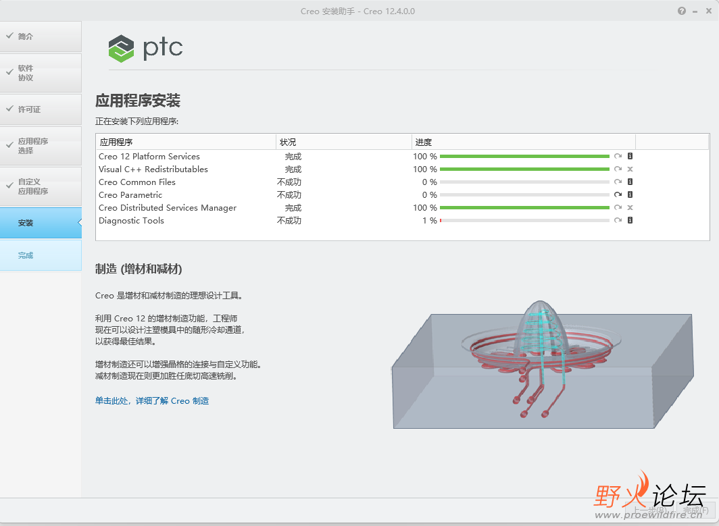Click 1 % progress value of Diagnostic Tools

coord(430,220)
